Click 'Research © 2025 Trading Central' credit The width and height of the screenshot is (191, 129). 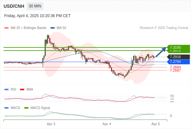point(164,28)
